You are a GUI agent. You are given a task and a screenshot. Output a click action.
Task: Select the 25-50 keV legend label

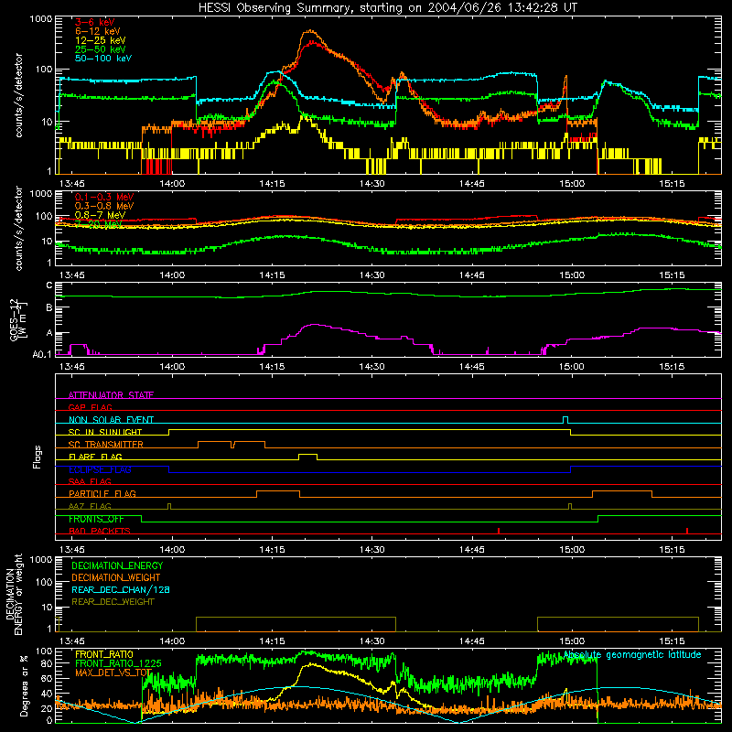point(101,49)
